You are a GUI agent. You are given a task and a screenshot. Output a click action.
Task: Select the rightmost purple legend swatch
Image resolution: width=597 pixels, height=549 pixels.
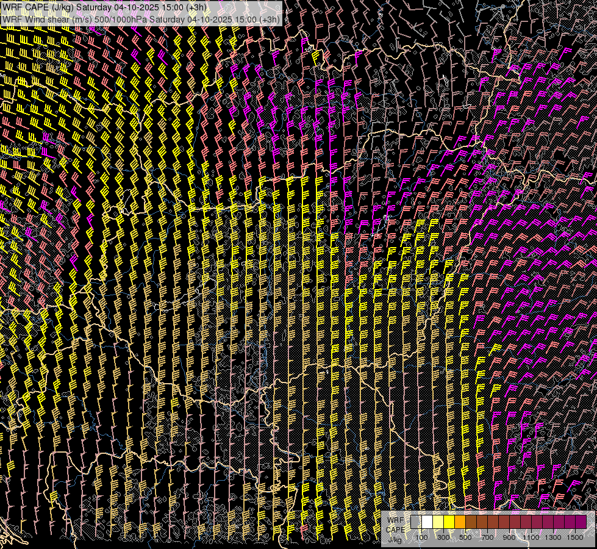click(581, 522)
